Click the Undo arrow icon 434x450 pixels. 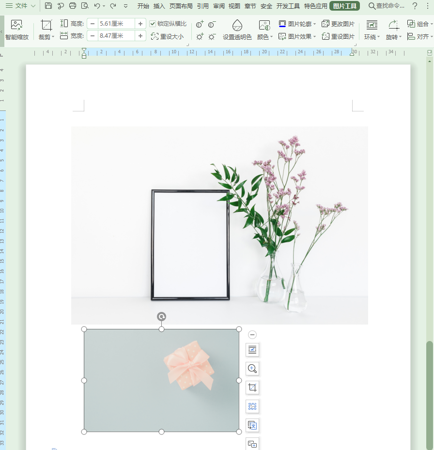(97, 6)
